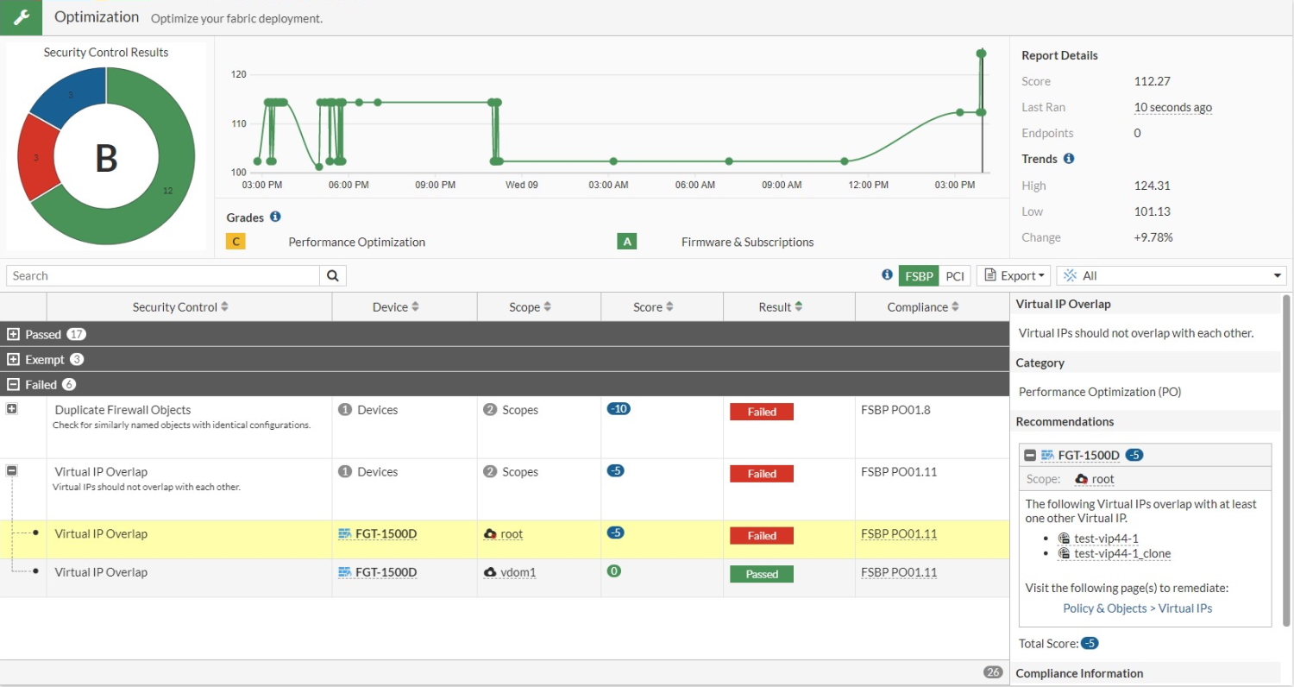
Task: Click the info icon next to Grades
Action: (x=275, y=217)
